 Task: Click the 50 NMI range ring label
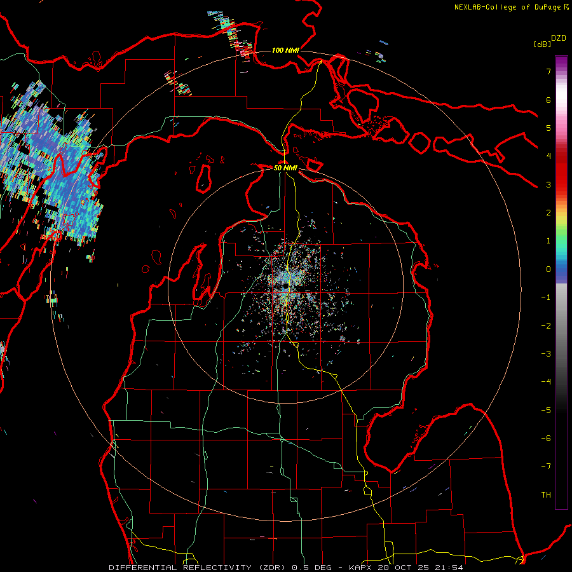(285, 168)
